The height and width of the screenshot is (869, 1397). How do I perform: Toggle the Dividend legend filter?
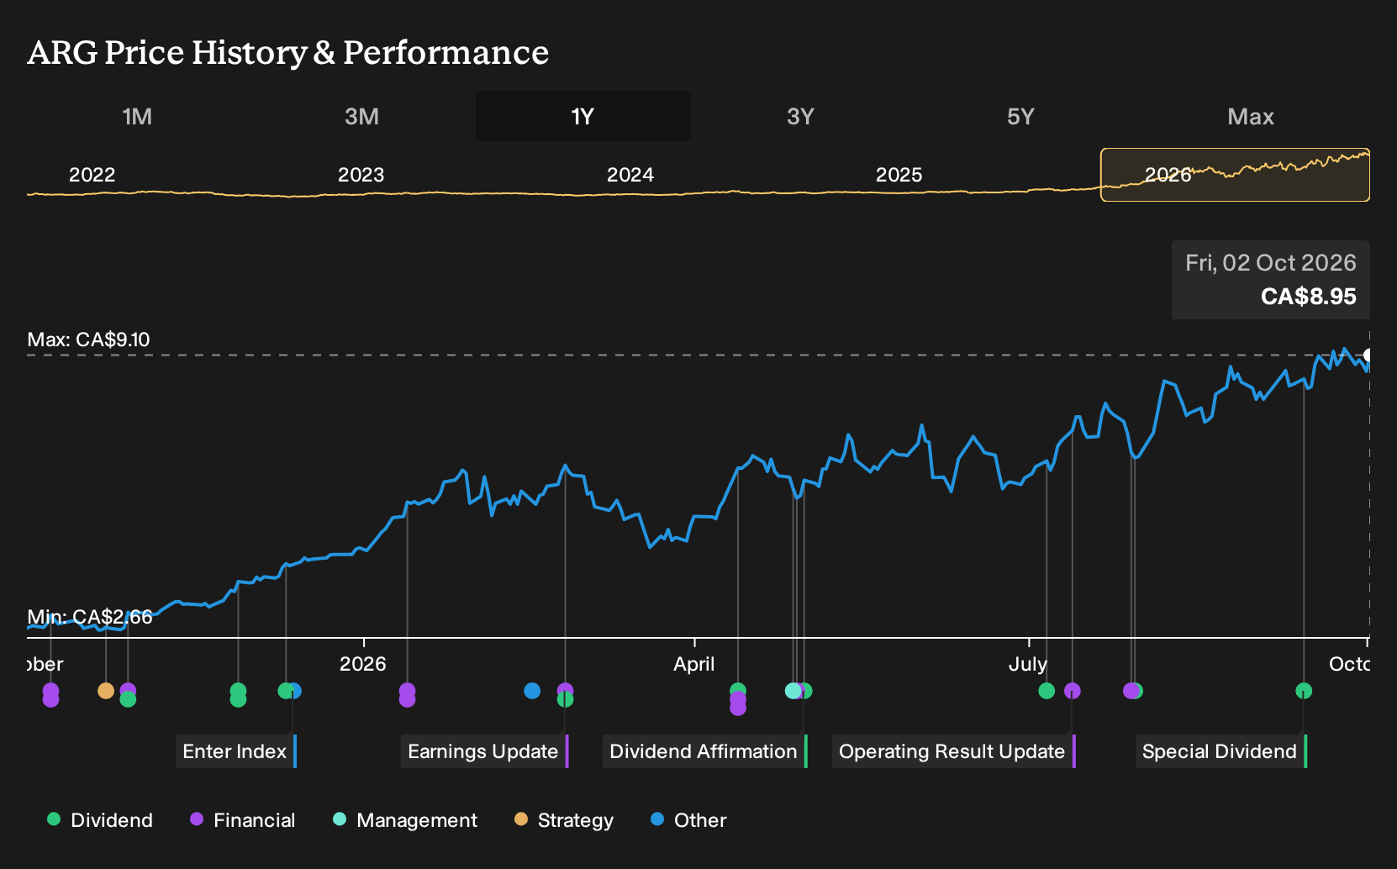(x=100, y=820)
